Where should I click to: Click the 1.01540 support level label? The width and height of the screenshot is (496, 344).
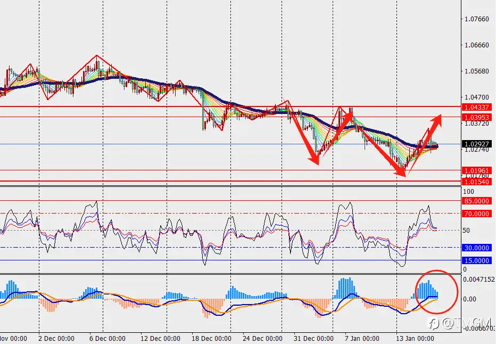coord(477,182)
